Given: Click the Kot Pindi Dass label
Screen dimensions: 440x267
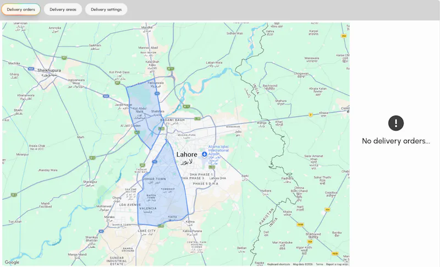Looking at the screenshot, I should 119,72.
